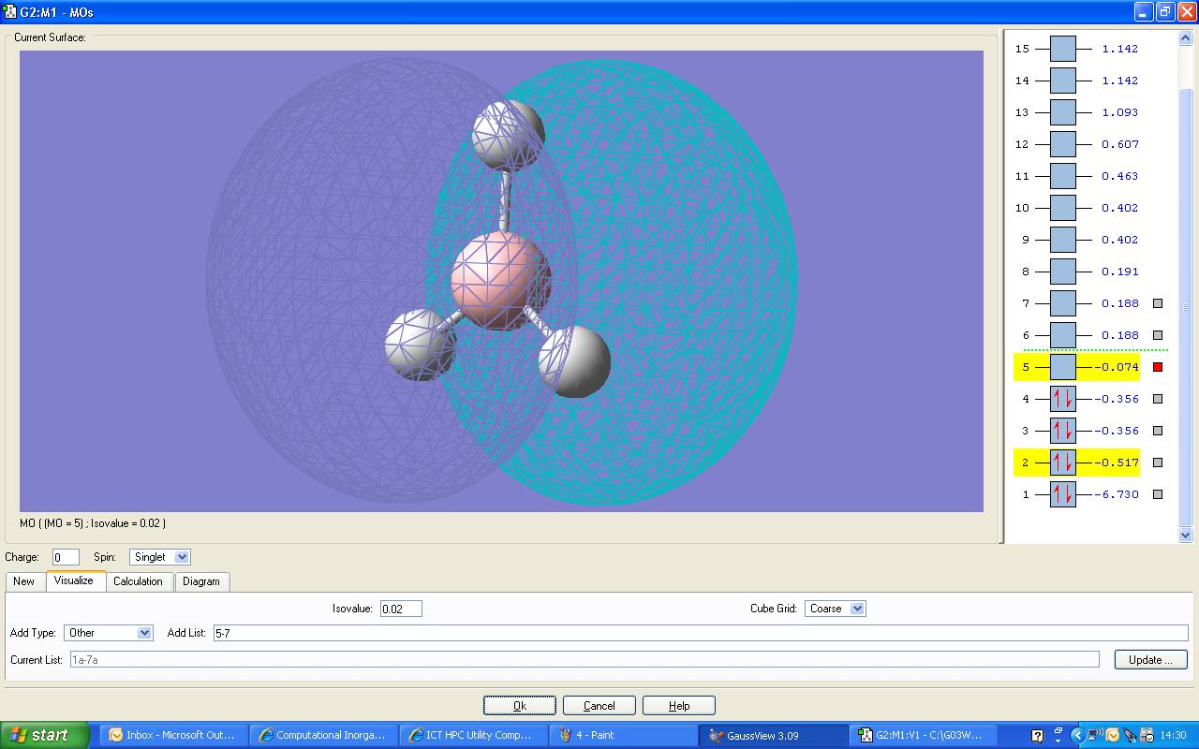Select the unoccupied orbital 15 box

[x=1062, y=49]
